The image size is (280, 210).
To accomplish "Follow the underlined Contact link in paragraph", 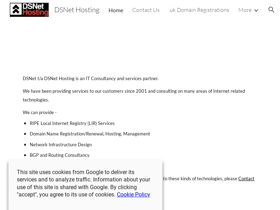I will click(246, 178).
